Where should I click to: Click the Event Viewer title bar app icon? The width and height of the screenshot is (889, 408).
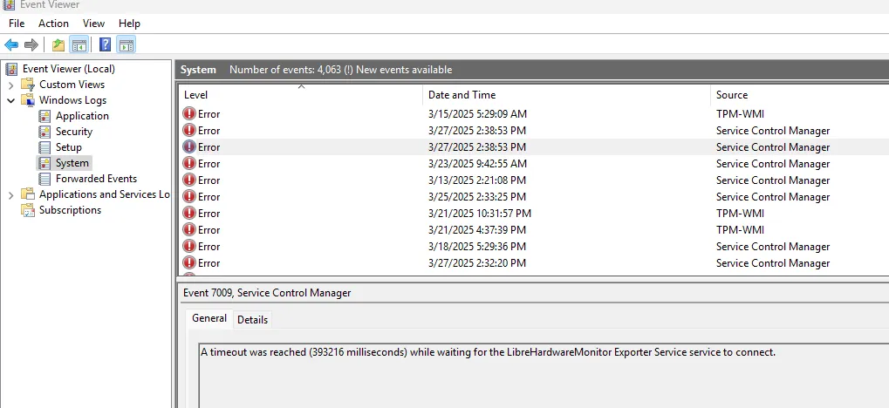point(9,4)
